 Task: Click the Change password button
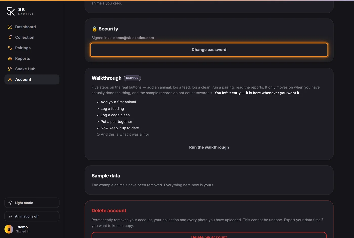pyautogui.click(x=209, y=50)
